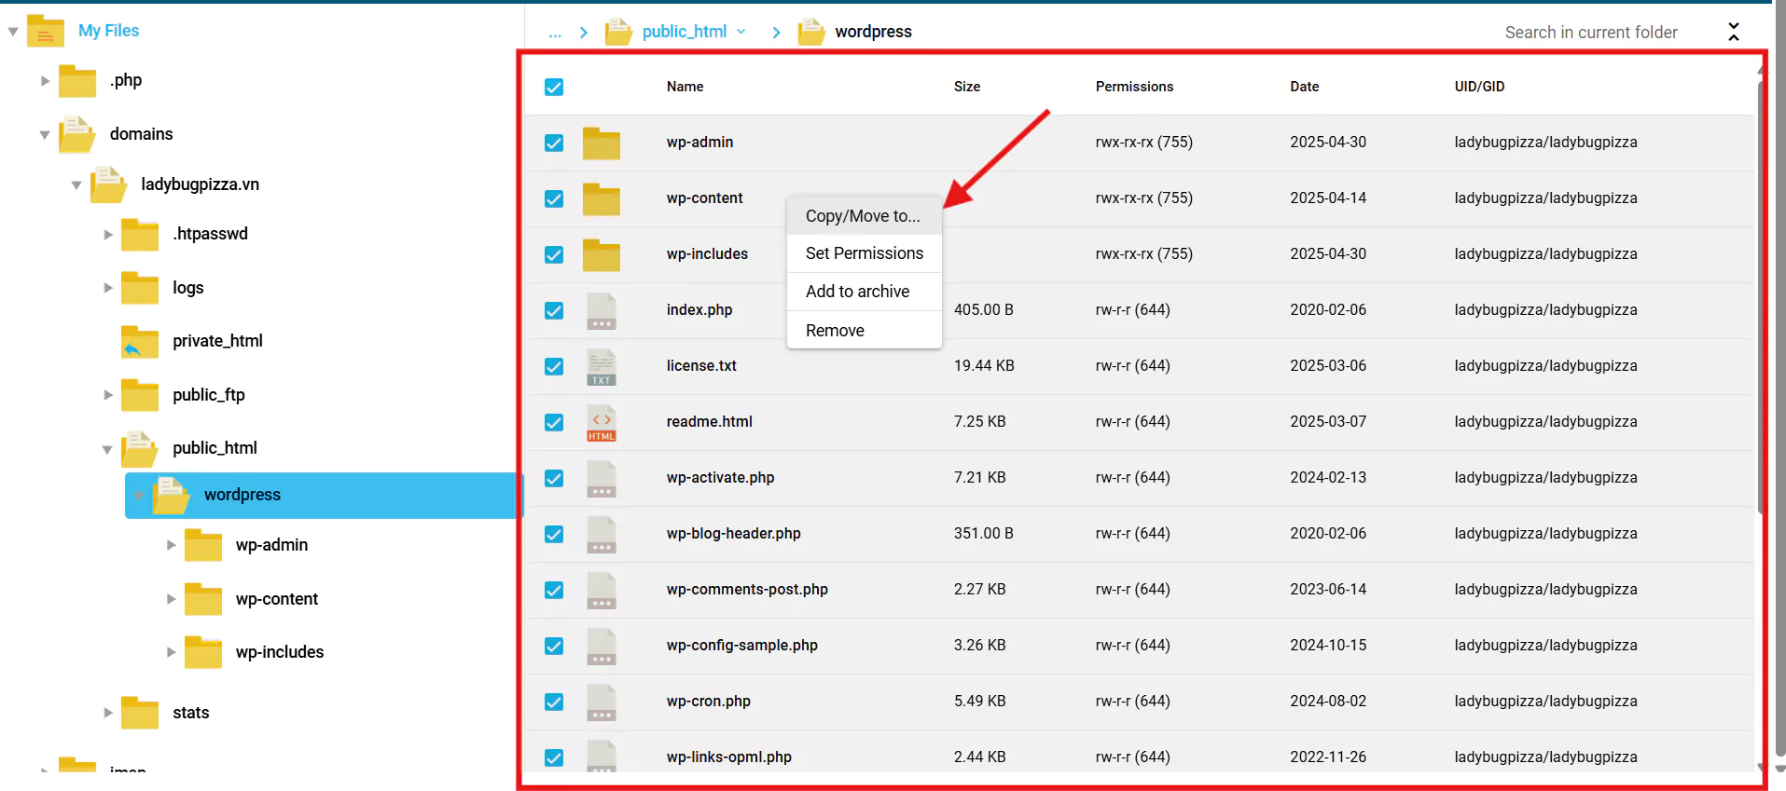Uncheck the wp-cron.php row checkbox

tap(554, 702)
